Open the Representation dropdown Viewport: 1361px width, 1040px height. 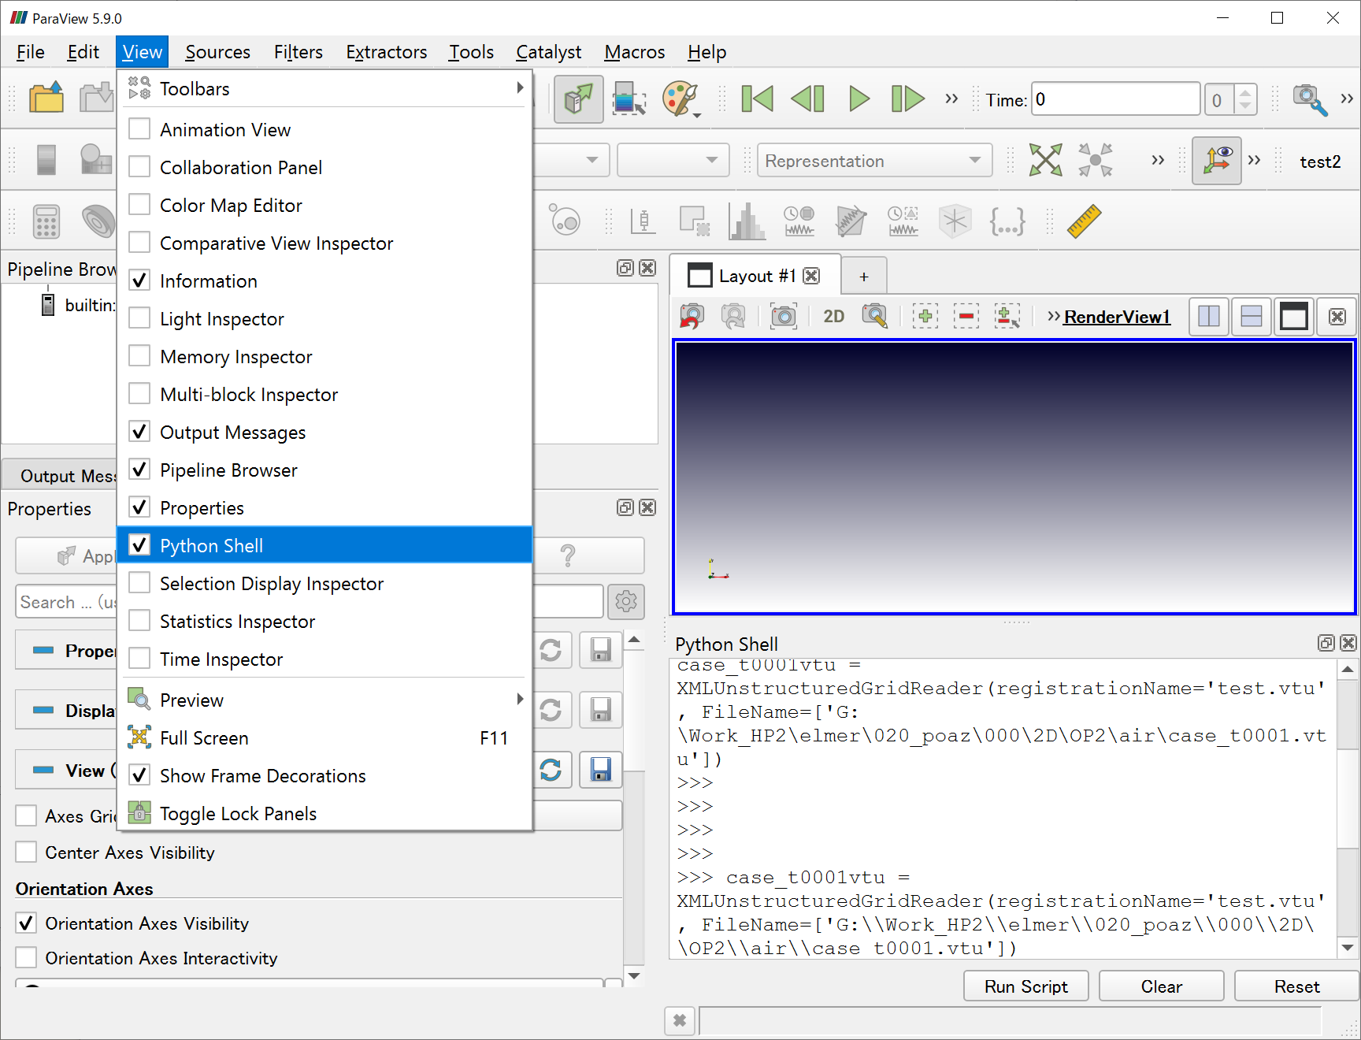point(873,161)
